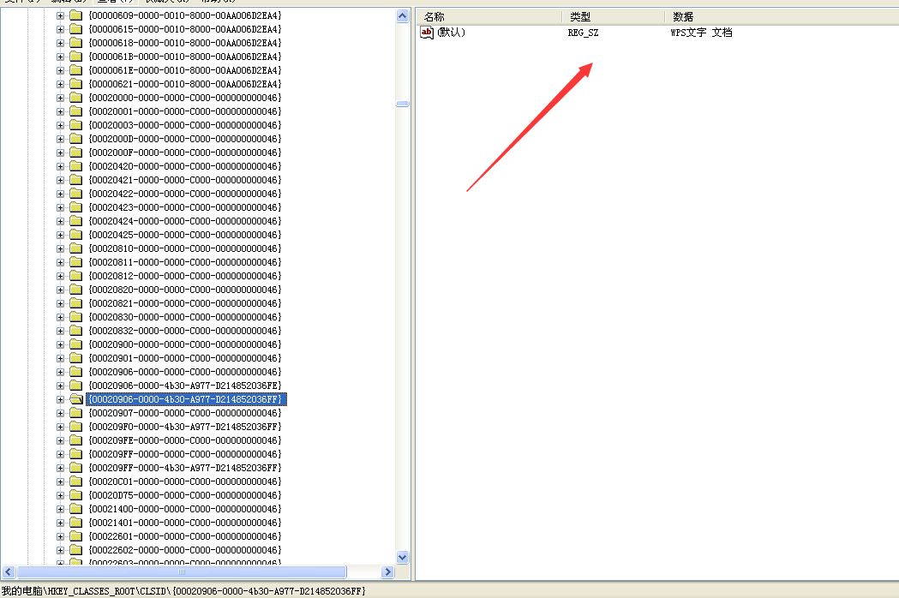Click the open folder icon of the highlighted key
Image resolution: width=899 pixels, height=598 pixels.
pyautogui.click(x=75, y=399)
